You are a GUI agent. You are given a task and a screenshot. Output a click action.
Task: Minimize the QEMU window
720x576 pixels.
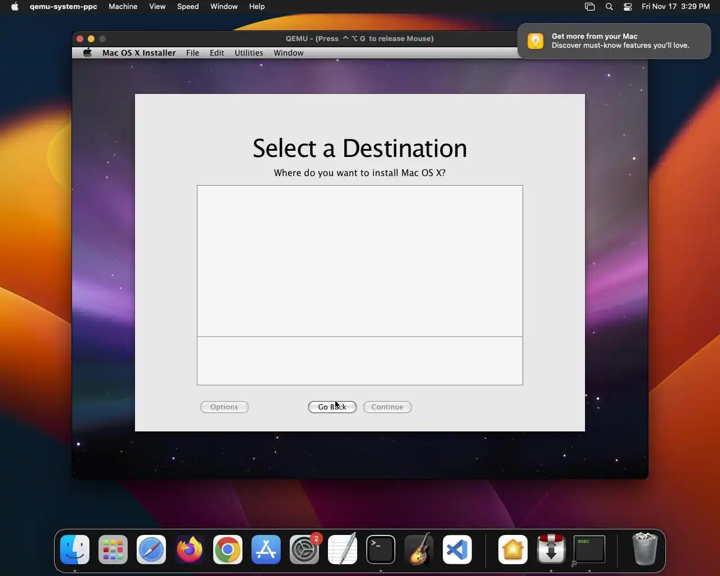(x=91, y=39)
